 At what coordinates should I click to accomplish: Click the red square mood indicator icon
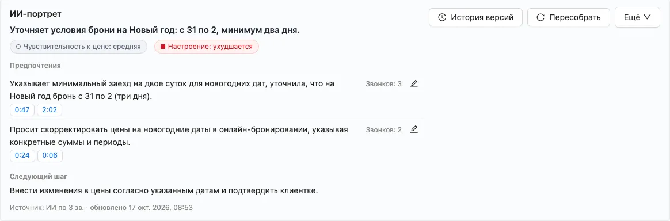162,47
